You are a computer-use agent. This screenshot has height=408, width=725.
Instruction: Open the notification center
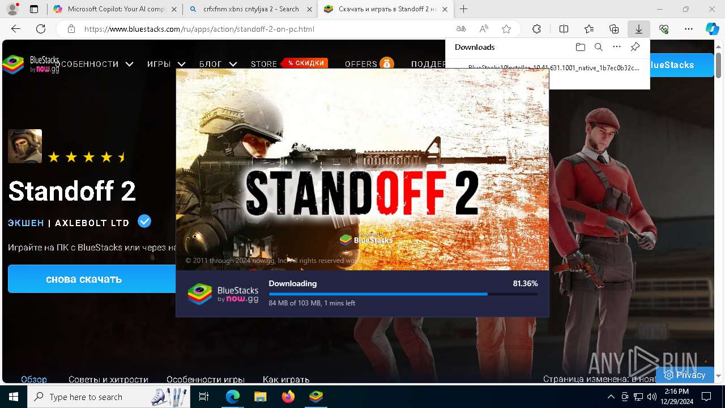pos(706,397)
